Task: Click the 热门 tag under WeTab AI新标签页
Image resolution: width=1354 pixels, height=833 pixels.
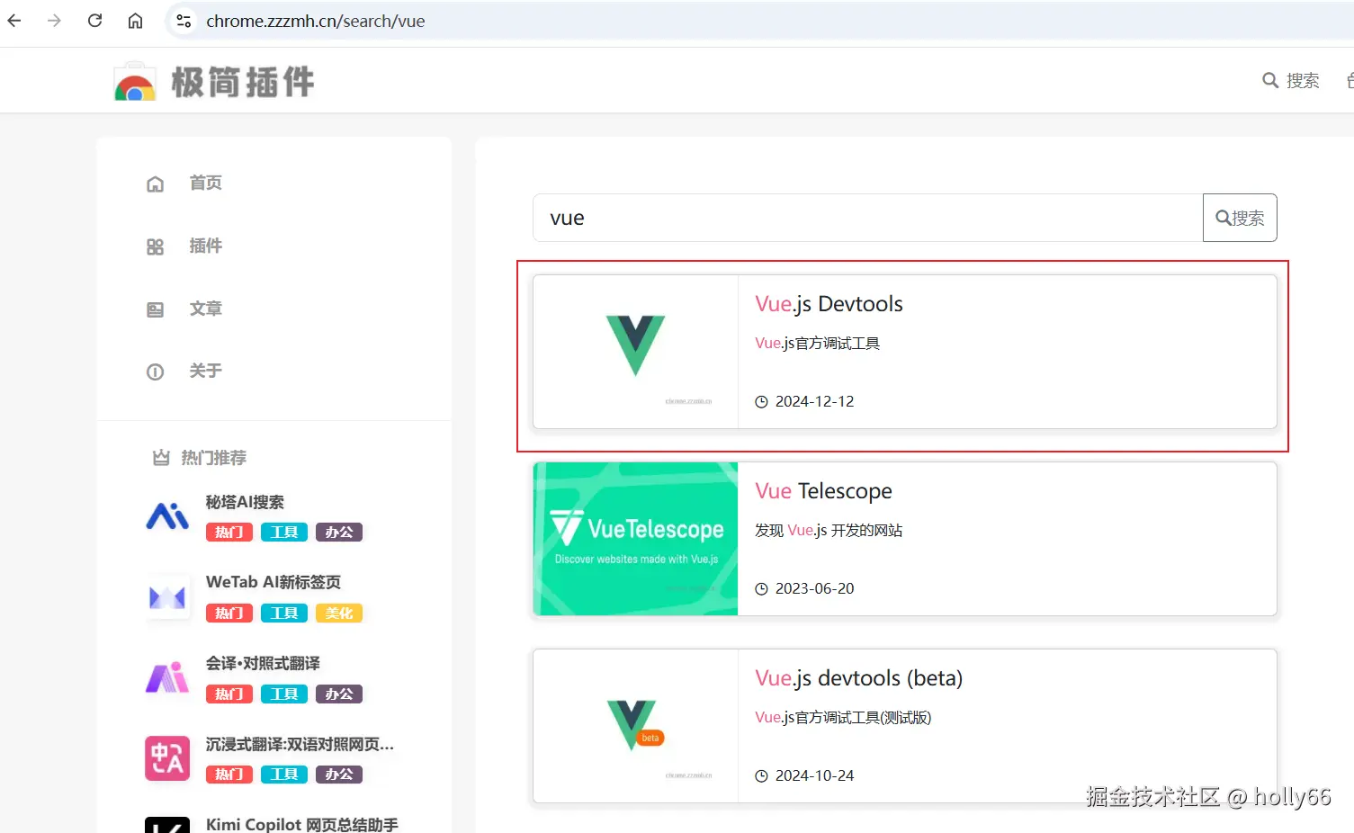Action: (229, 614)
